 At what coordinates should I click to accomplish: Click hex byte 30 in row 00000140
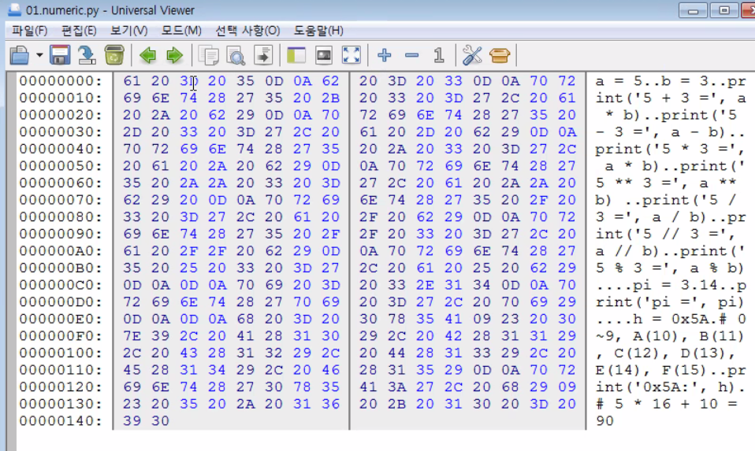[160, 421]
